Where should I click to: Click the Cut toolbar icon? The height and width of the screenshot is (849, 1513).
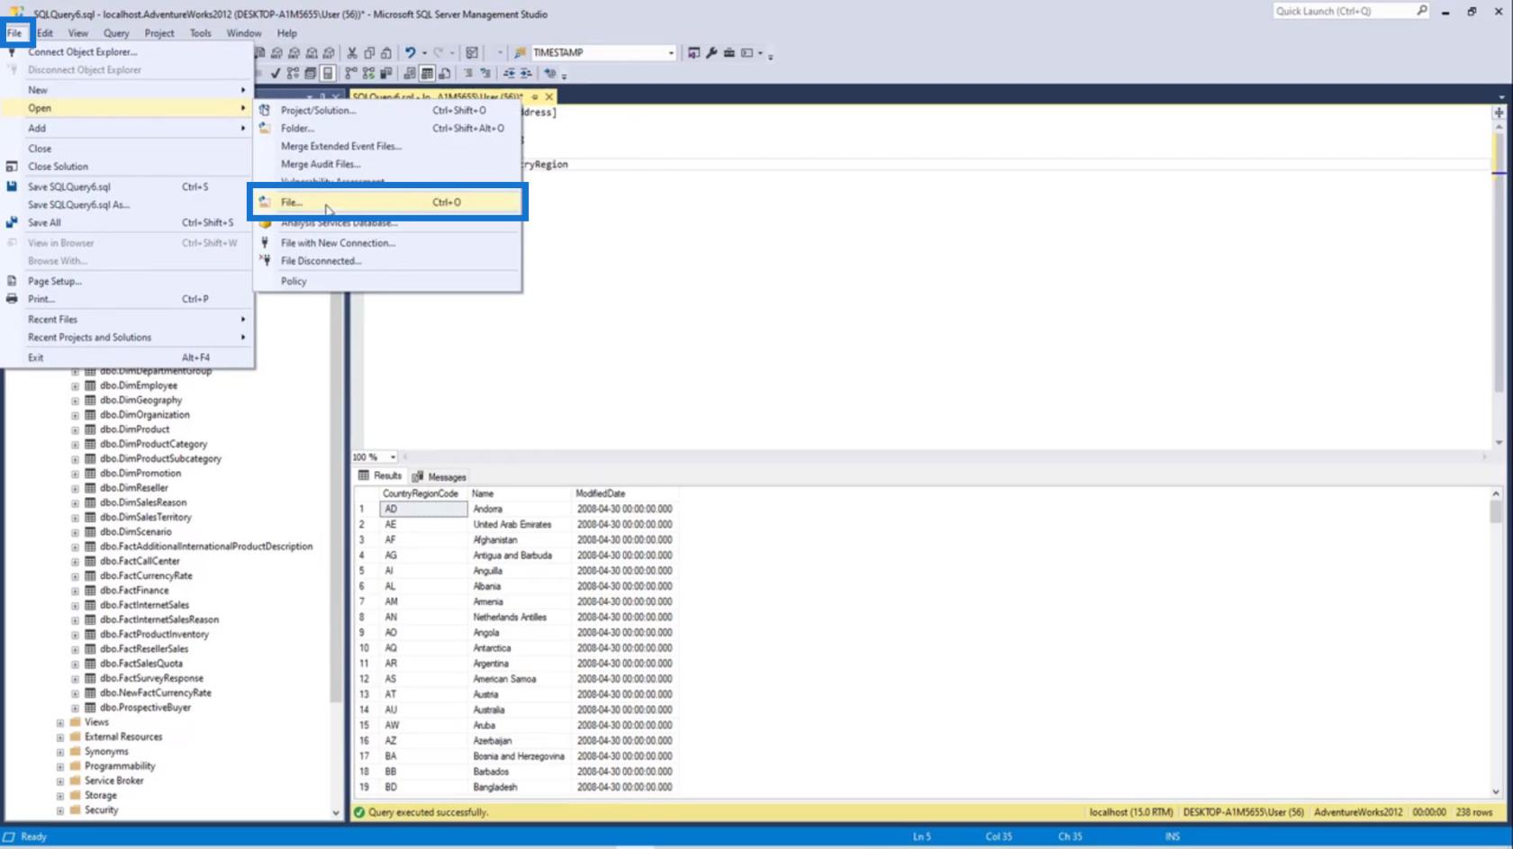pos(352,53)
